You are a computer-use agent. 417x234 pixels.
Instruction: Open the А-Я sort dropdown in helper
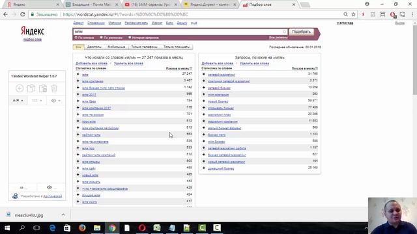click(18, 101)
